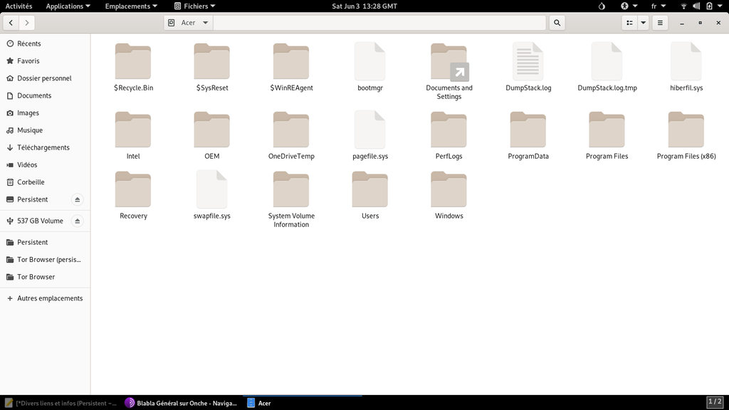This screenshot has width=729, height=410.
Task: Open the Tor onion status icon
Action: tap(602, 6)
